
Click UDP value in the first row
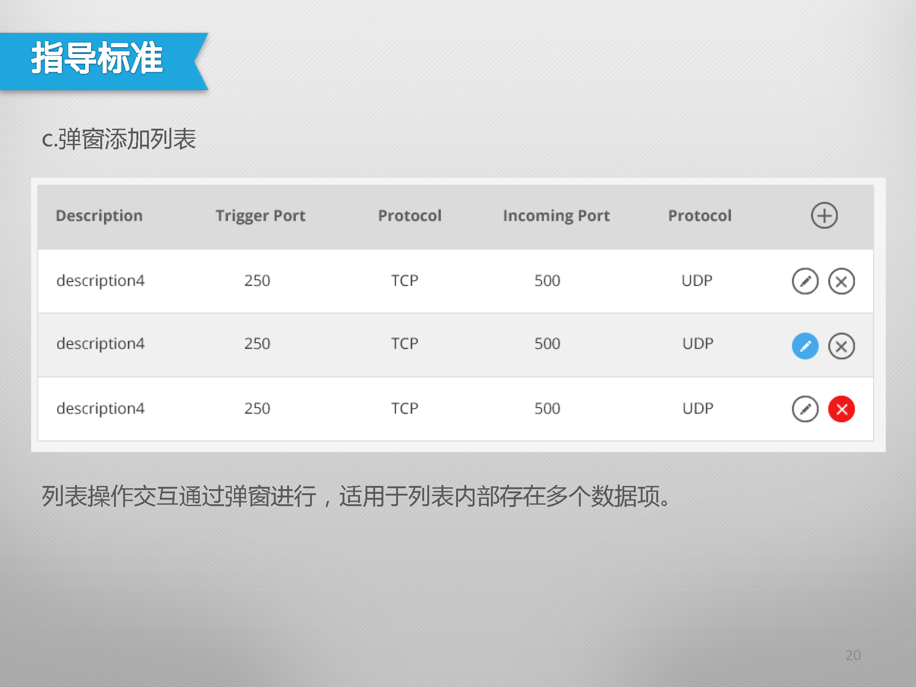[x=697, y=280]
